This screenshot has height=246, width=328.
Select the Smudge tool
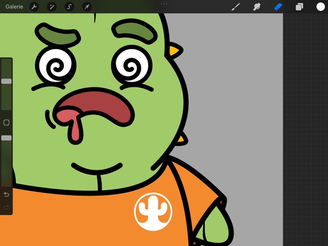[x=257, y=7]
